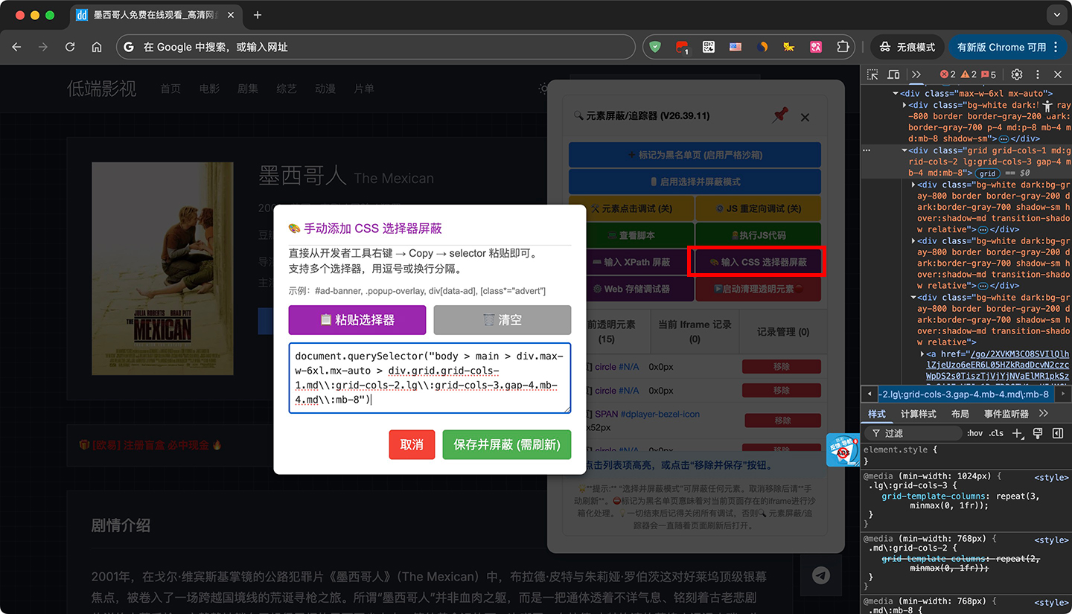
Task: Select 剧集 in the site navigation menu
Action: tap(247, 88)
